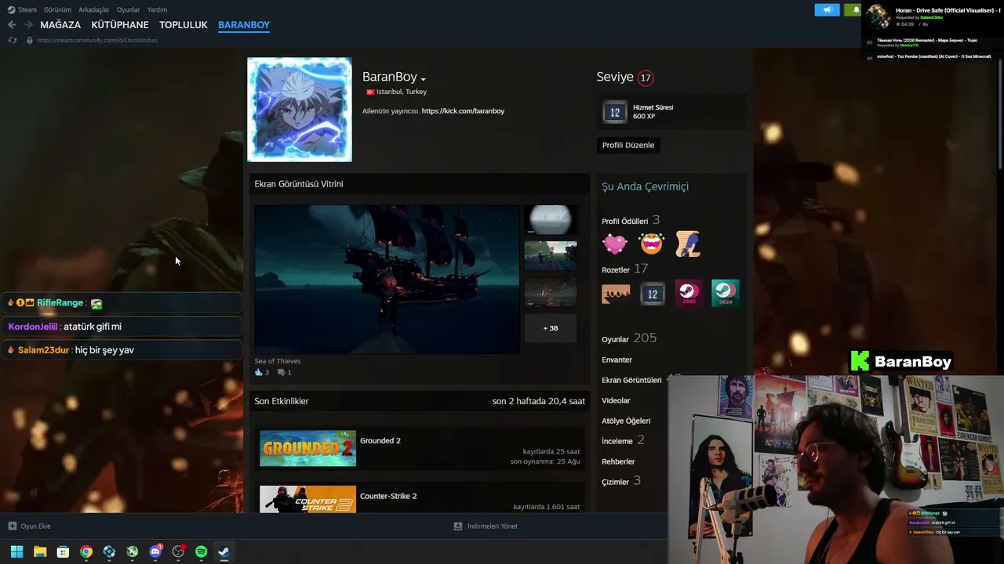Open Discord from the taskbar

click(x=155, y=551)
